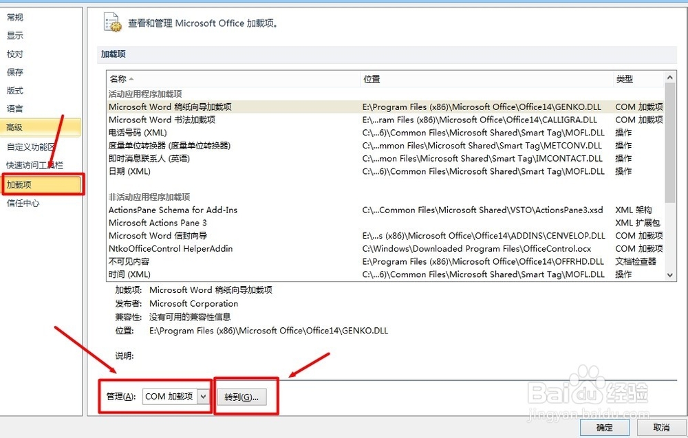Select the 时间 (XML) add-in row
The width and height of the screenshot is (688, 438).
[386, 274]
